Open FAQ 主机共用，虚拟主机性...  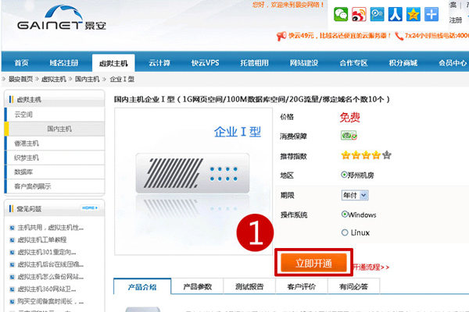pos(51,228)
